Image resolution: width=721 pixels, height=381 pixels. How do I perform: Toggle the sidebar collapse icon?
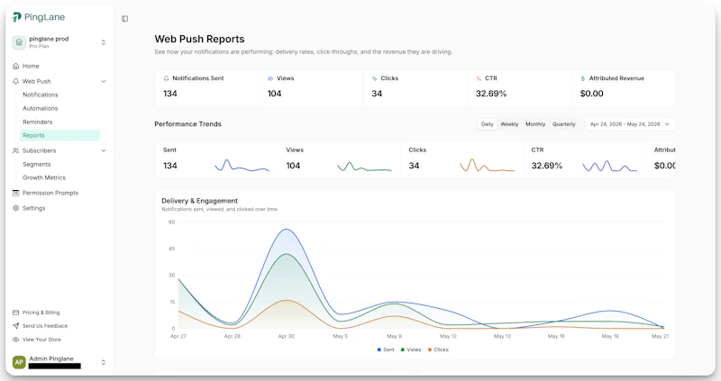124,19
